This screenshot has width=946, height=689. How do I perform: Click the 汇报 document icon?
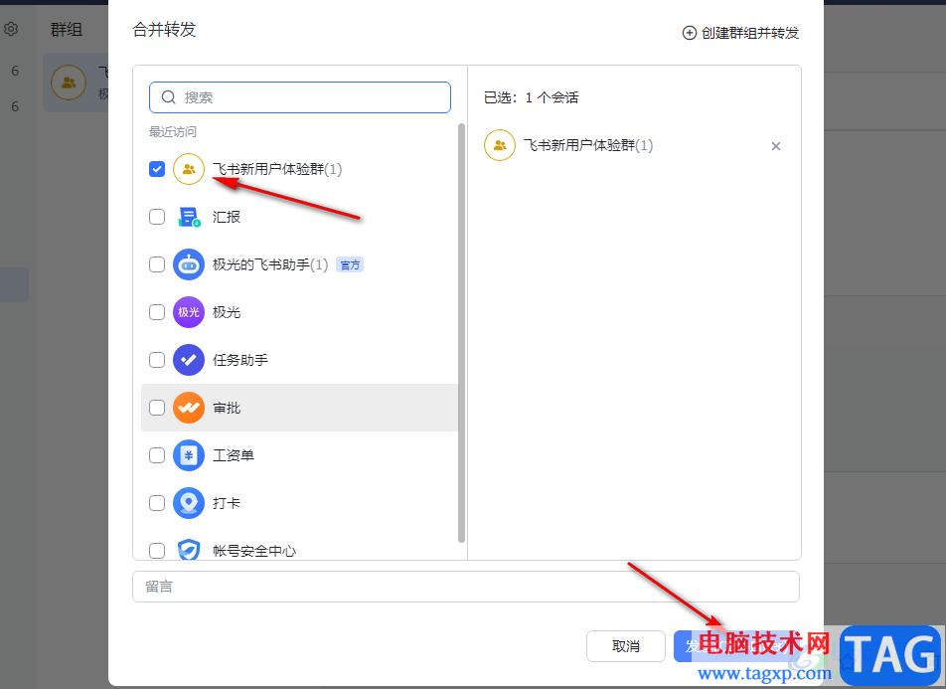189,217
